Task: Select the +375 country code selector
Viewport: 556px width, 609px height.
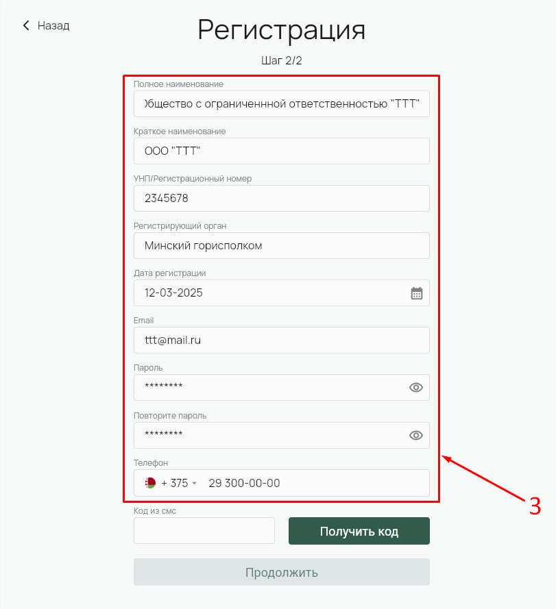Action: pos(171,483)
